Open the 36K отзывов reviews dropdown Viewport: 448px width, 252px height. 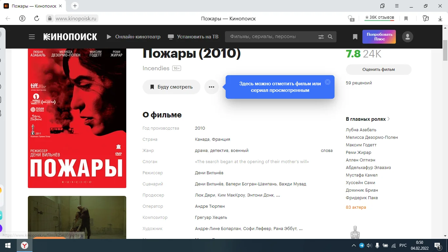pos(379,18)
